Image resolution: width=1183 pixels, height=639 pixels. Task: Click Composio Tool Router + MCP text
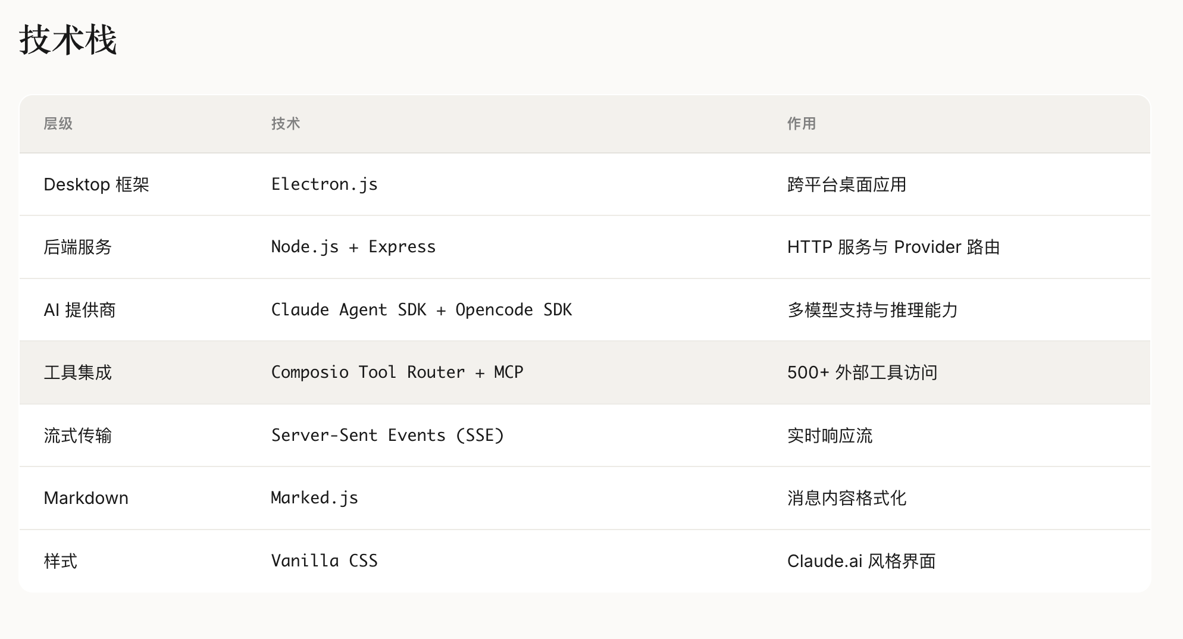pyautogui.click(x=397, y=372)
